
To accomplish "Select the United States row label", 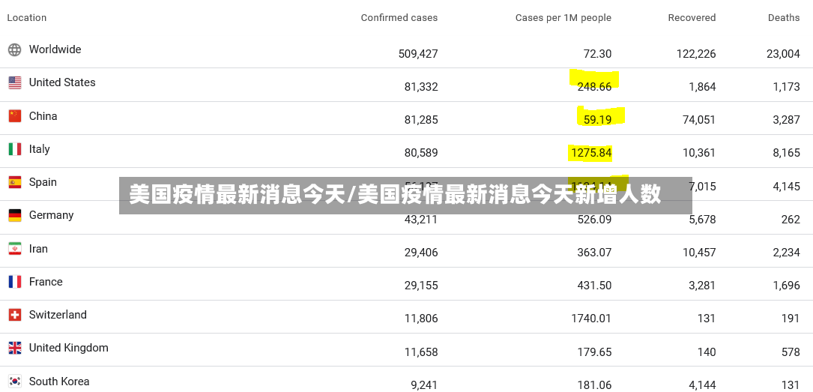I will (x=62, y=82).
